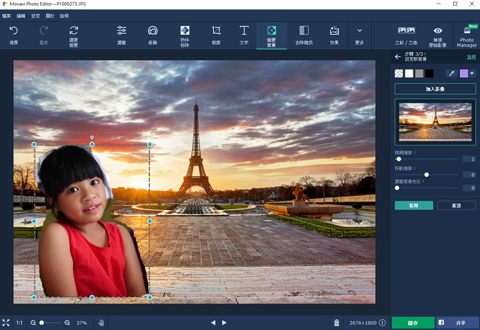Go to previous image arrow
Viewport: 480px width, 330px height.
[x=213, y=323]
